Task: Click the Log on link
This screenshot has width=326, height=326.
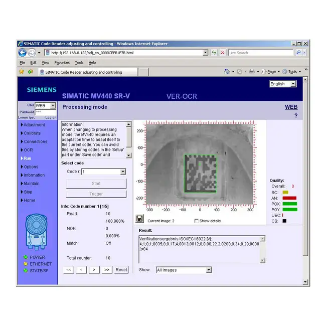Action: (51, 117)
